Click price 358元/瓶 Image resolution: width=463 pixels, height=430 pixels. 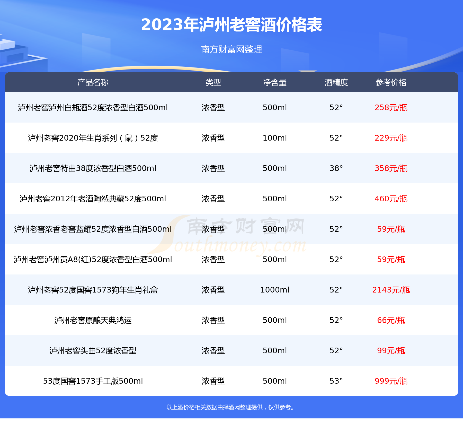point(391,168)
